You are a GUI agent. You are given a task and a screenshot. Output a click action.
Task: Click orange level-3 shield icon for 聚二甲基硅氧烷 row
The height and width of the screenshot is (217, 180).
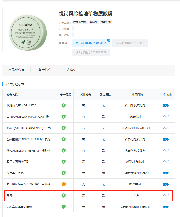[63, 184]
